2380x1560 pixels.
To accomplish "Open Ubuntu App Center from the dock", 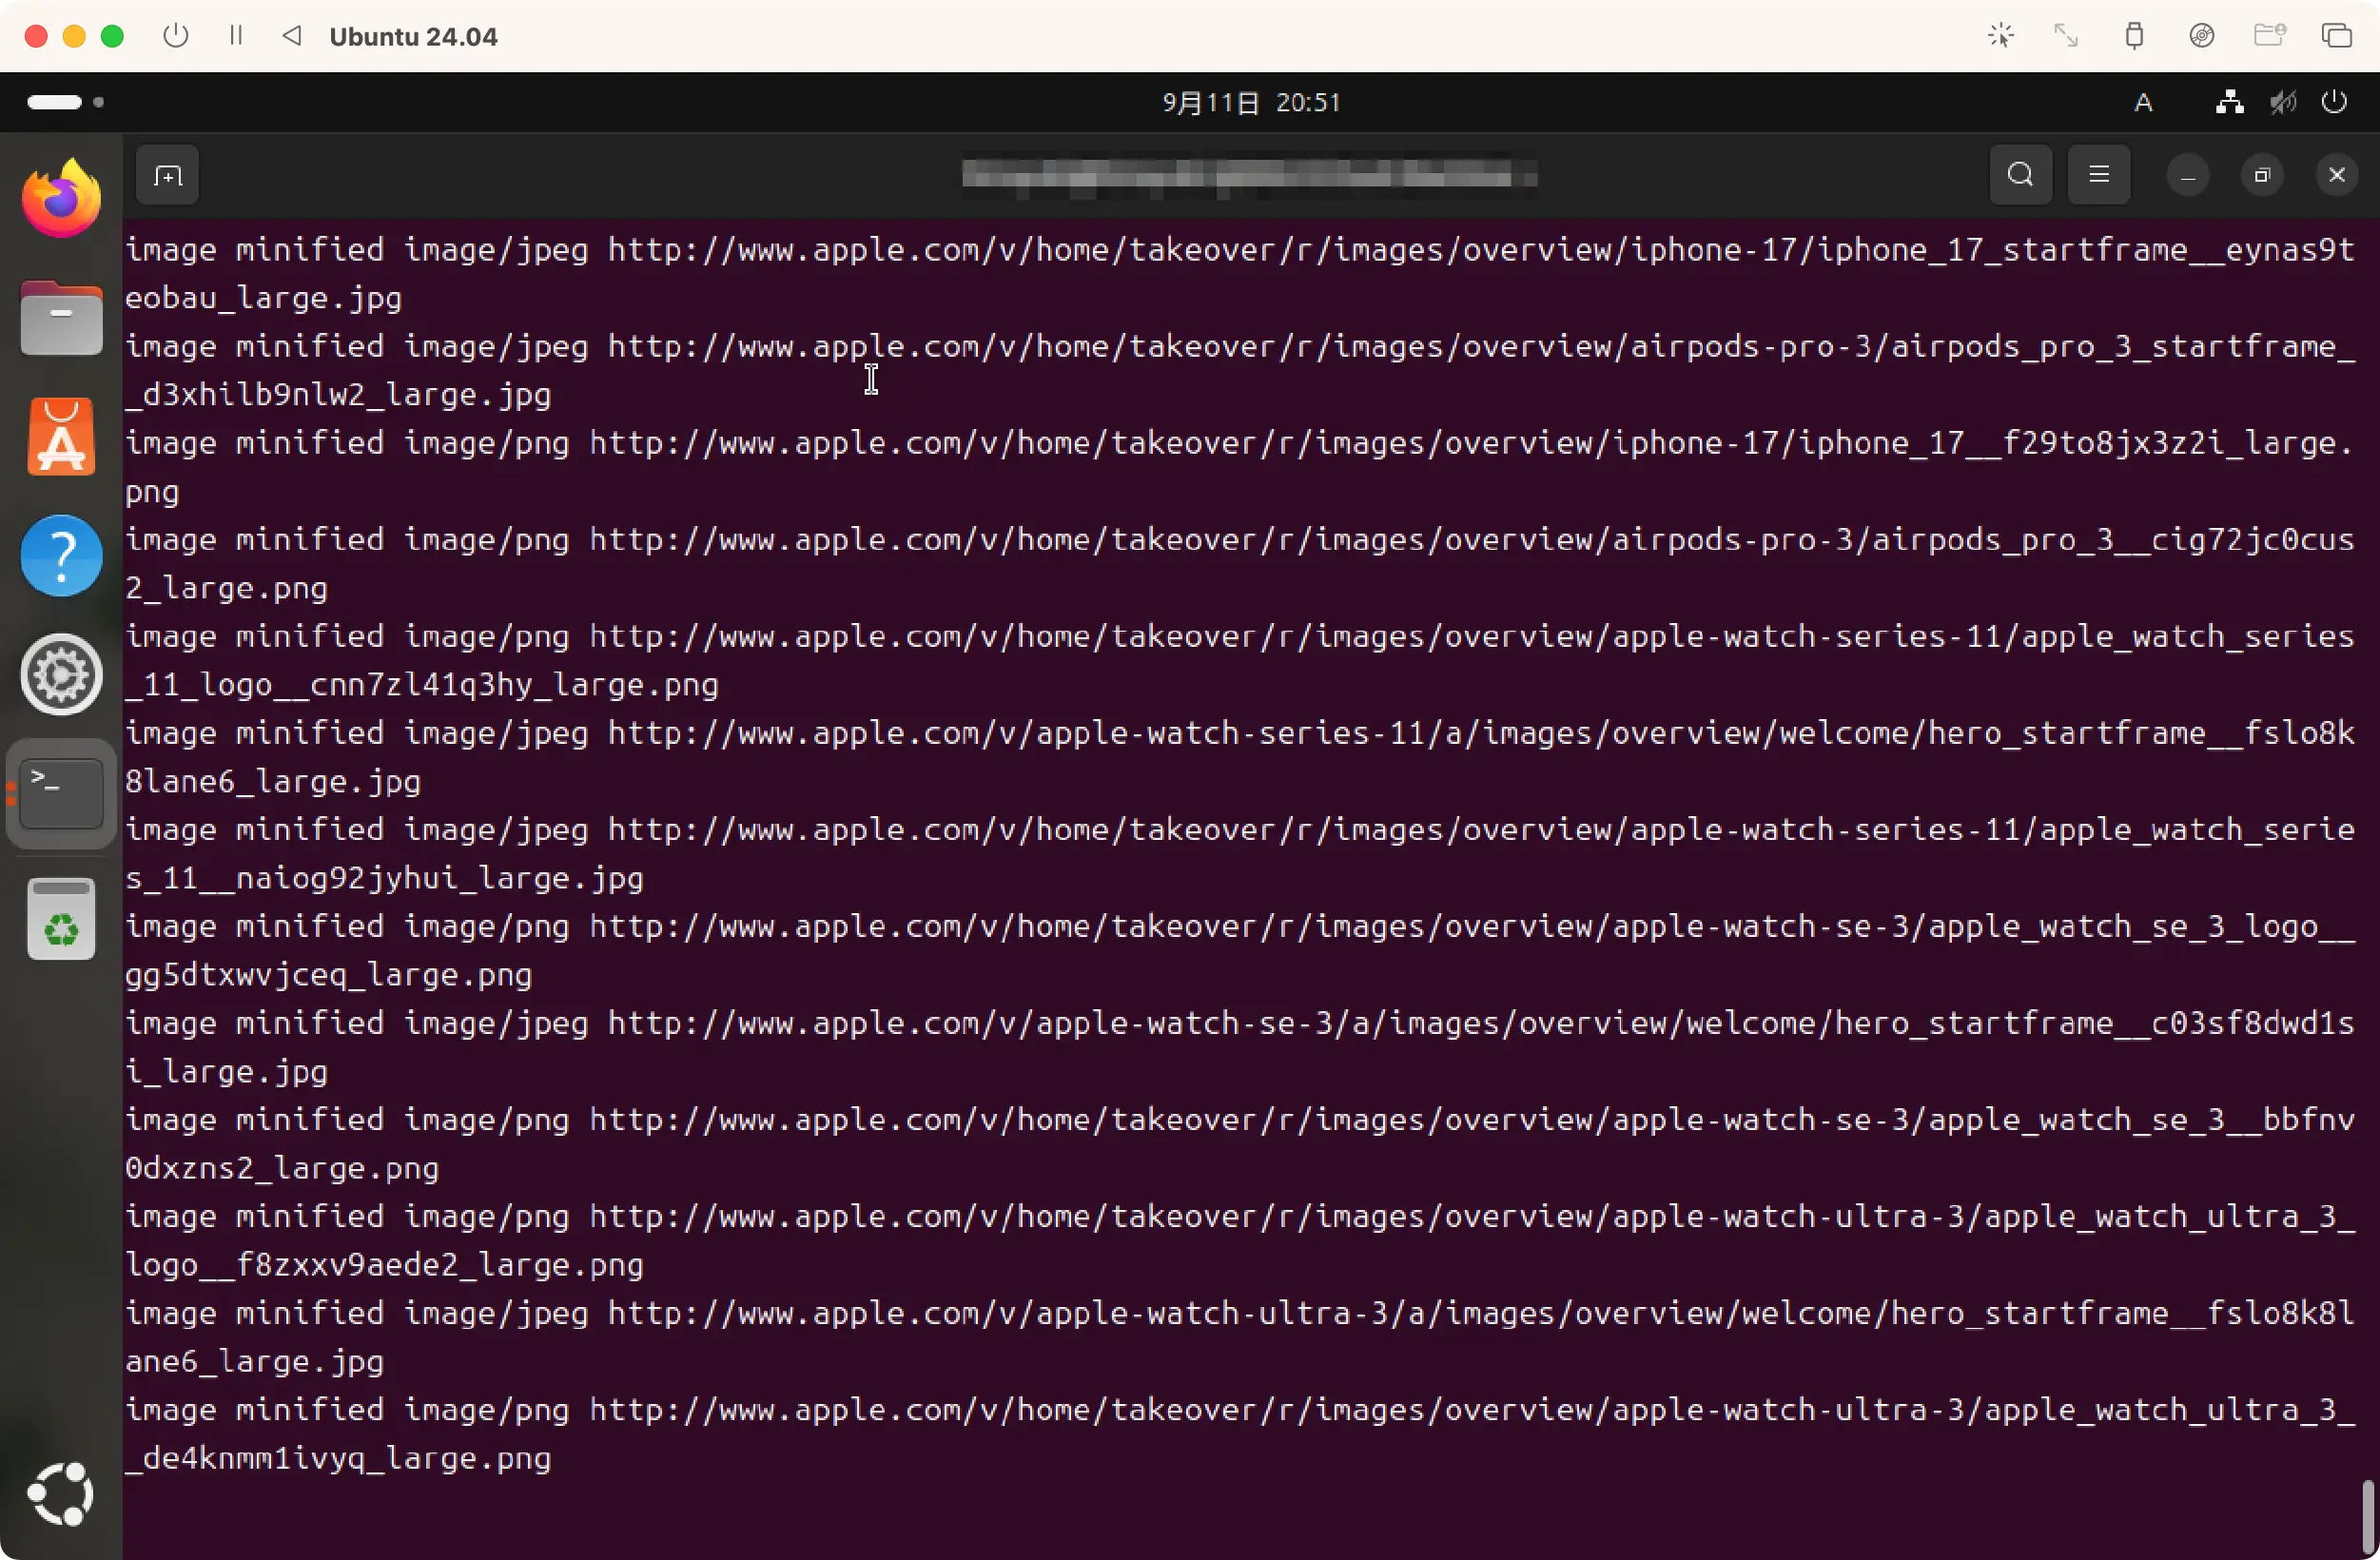I will (x=61, y=437).
